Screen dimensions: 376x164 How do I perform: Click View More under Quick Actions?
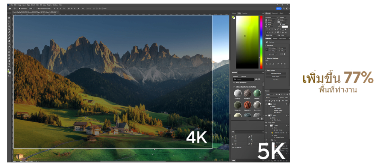(276, 80)
